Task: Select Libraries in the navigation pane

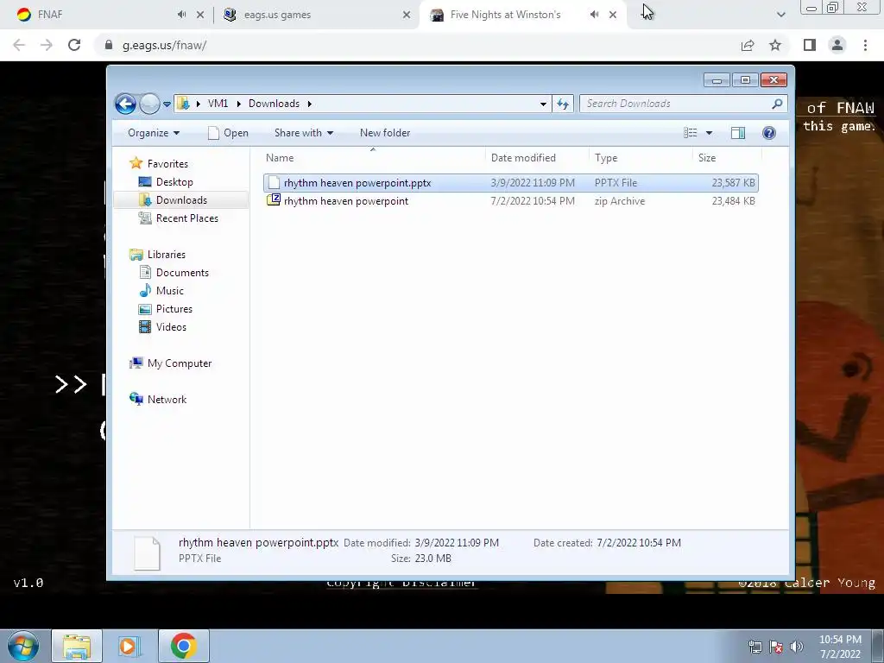Action: (167, 255)
